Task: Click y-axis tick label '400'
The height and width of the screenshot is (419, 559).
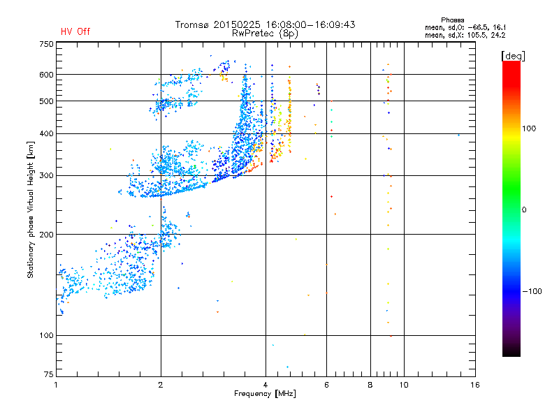Action: 46,133
